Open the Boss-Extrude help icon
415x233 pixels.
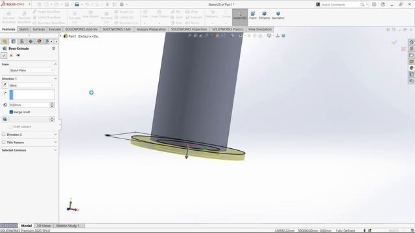(x=53, y=49)
